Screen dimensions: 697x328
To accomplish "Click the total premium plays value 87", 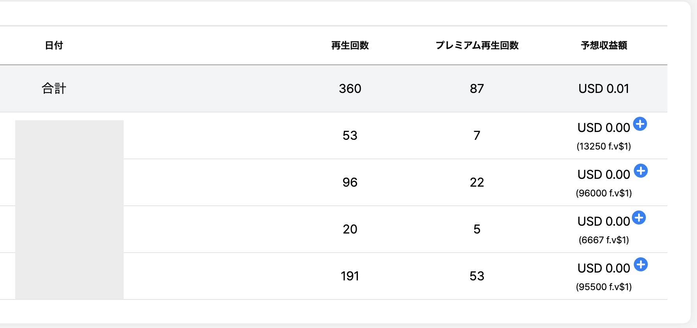I will click(x=477, y=89).
